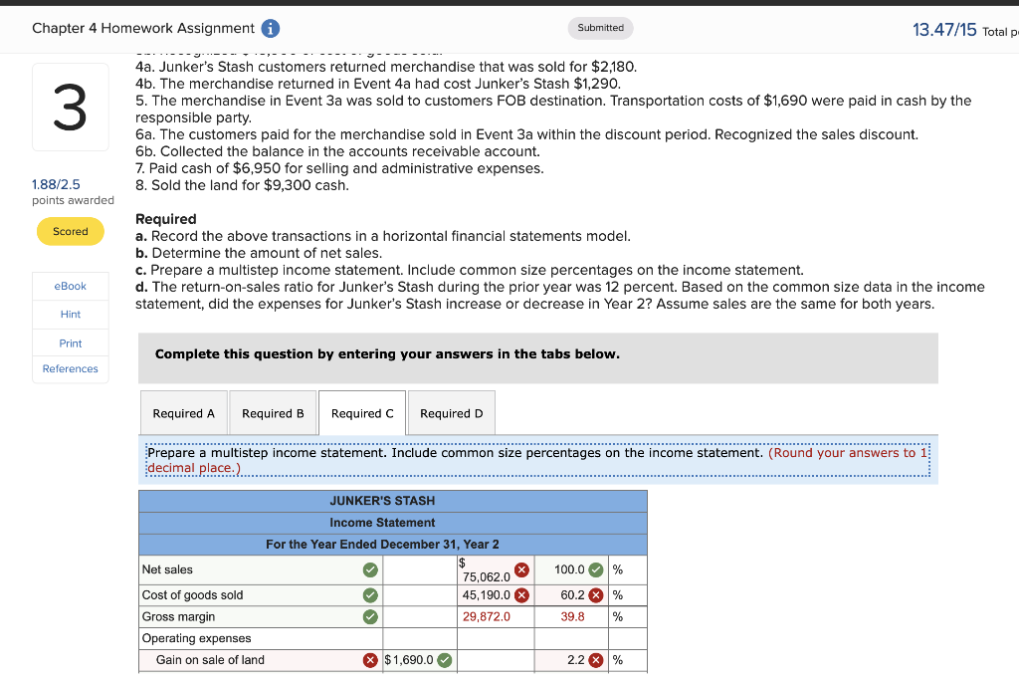
Task: Click the Required heading text
Action: [166, 219]
